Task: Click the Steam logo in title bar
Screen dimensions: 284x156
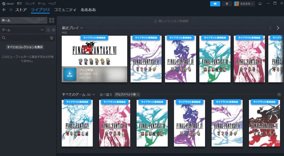Action: click(x=4, y=4)
